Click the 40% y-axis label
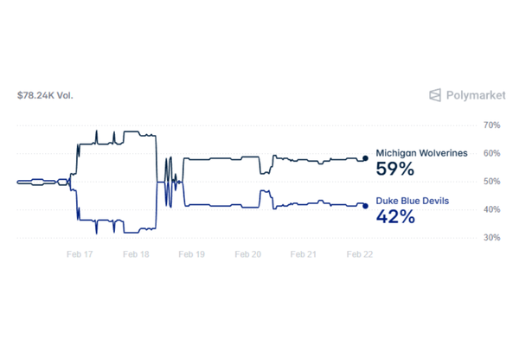The image size is (519, 346). [491, 209]
